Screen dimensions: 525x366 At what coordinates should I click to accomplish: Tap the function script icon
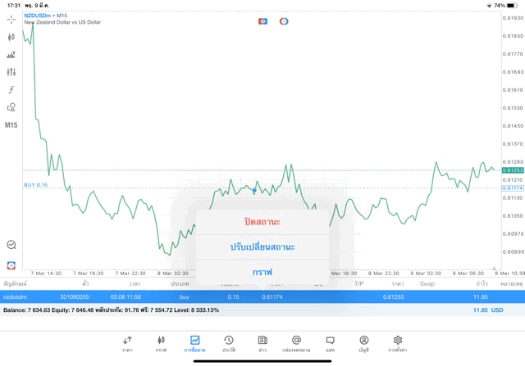pos(11,90)
